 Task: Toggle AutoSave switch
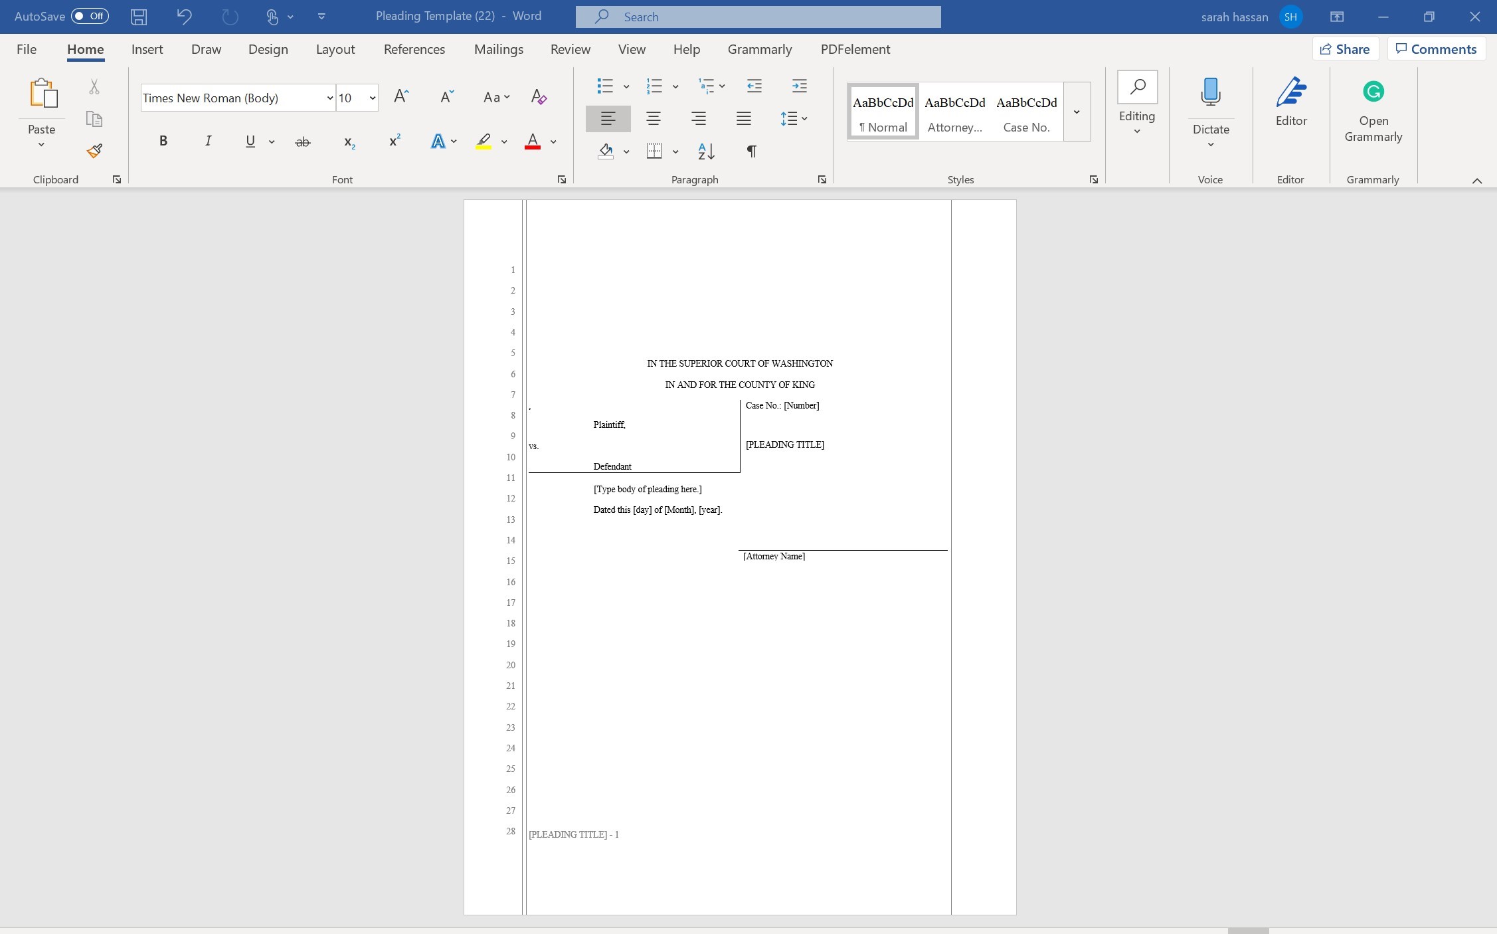(x=90, y=16)
